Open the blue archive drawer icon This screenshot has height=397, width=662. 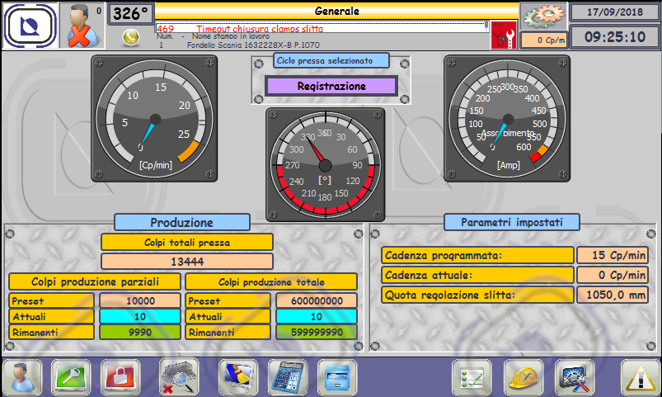[336, 378]
